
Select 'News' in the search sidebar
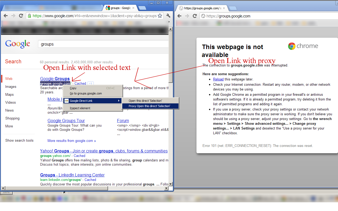tap(10, 110)
